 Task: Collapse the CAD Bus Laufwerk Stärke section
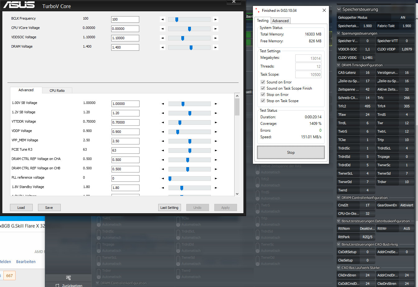coord(339,268)
